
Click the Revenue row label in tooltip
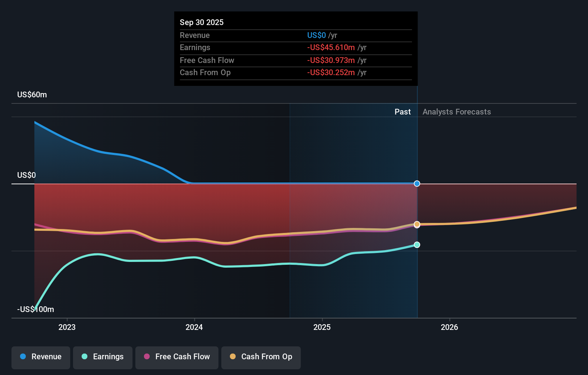click(x=195, y=35)
